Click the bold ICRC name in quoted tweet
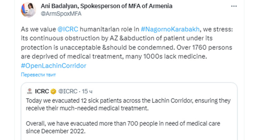 42,92
